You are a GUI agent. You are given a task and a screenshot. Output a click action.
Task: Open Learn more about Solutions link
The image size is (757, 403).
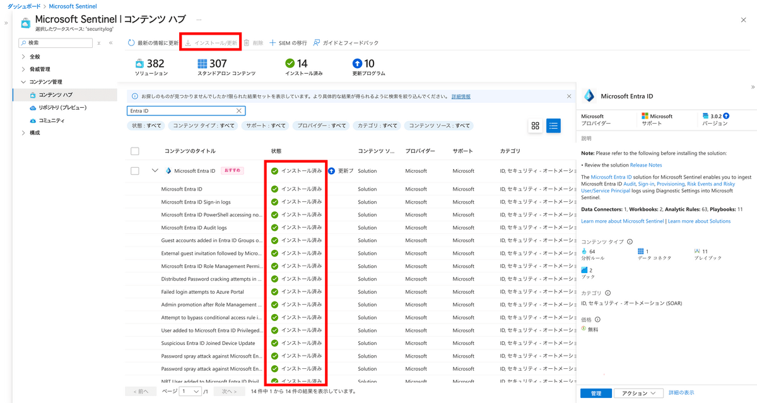[x=699, y=221]
